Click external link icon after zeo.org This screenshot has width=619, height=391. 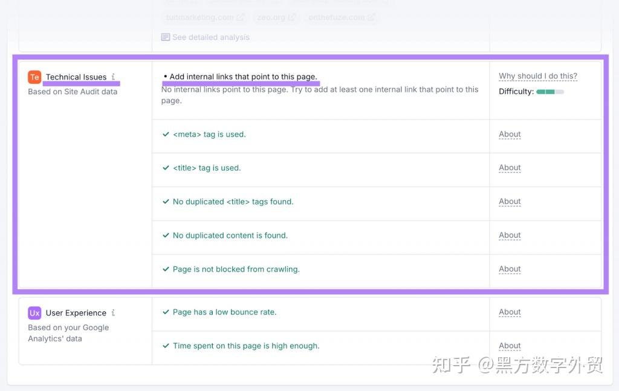(292, 17)
